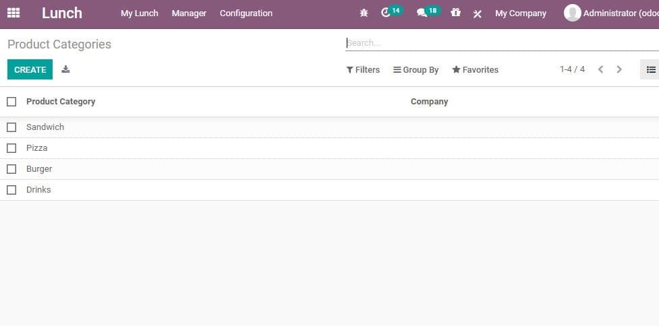The height and width of the screenshot is (326, 659).
Task: Click the Administrator avatar picture
Action: (x=572, y=13)
